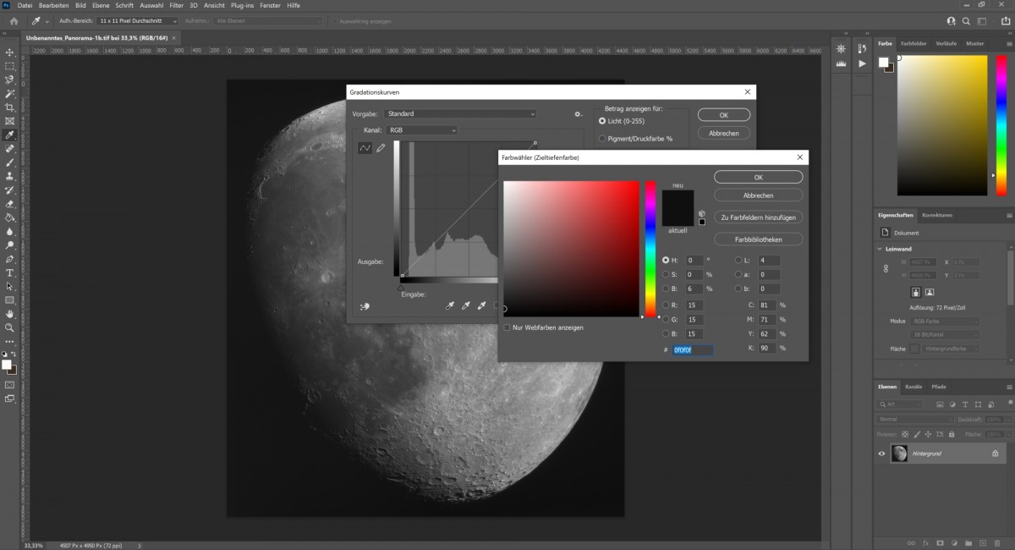Open the Gradationskurven preset gear options
The height and width of the screenshot is (550, 1015).
578,114
